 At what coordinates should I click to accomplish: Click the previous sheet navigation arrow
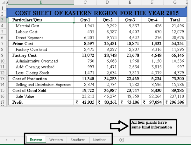click(7, 140)
